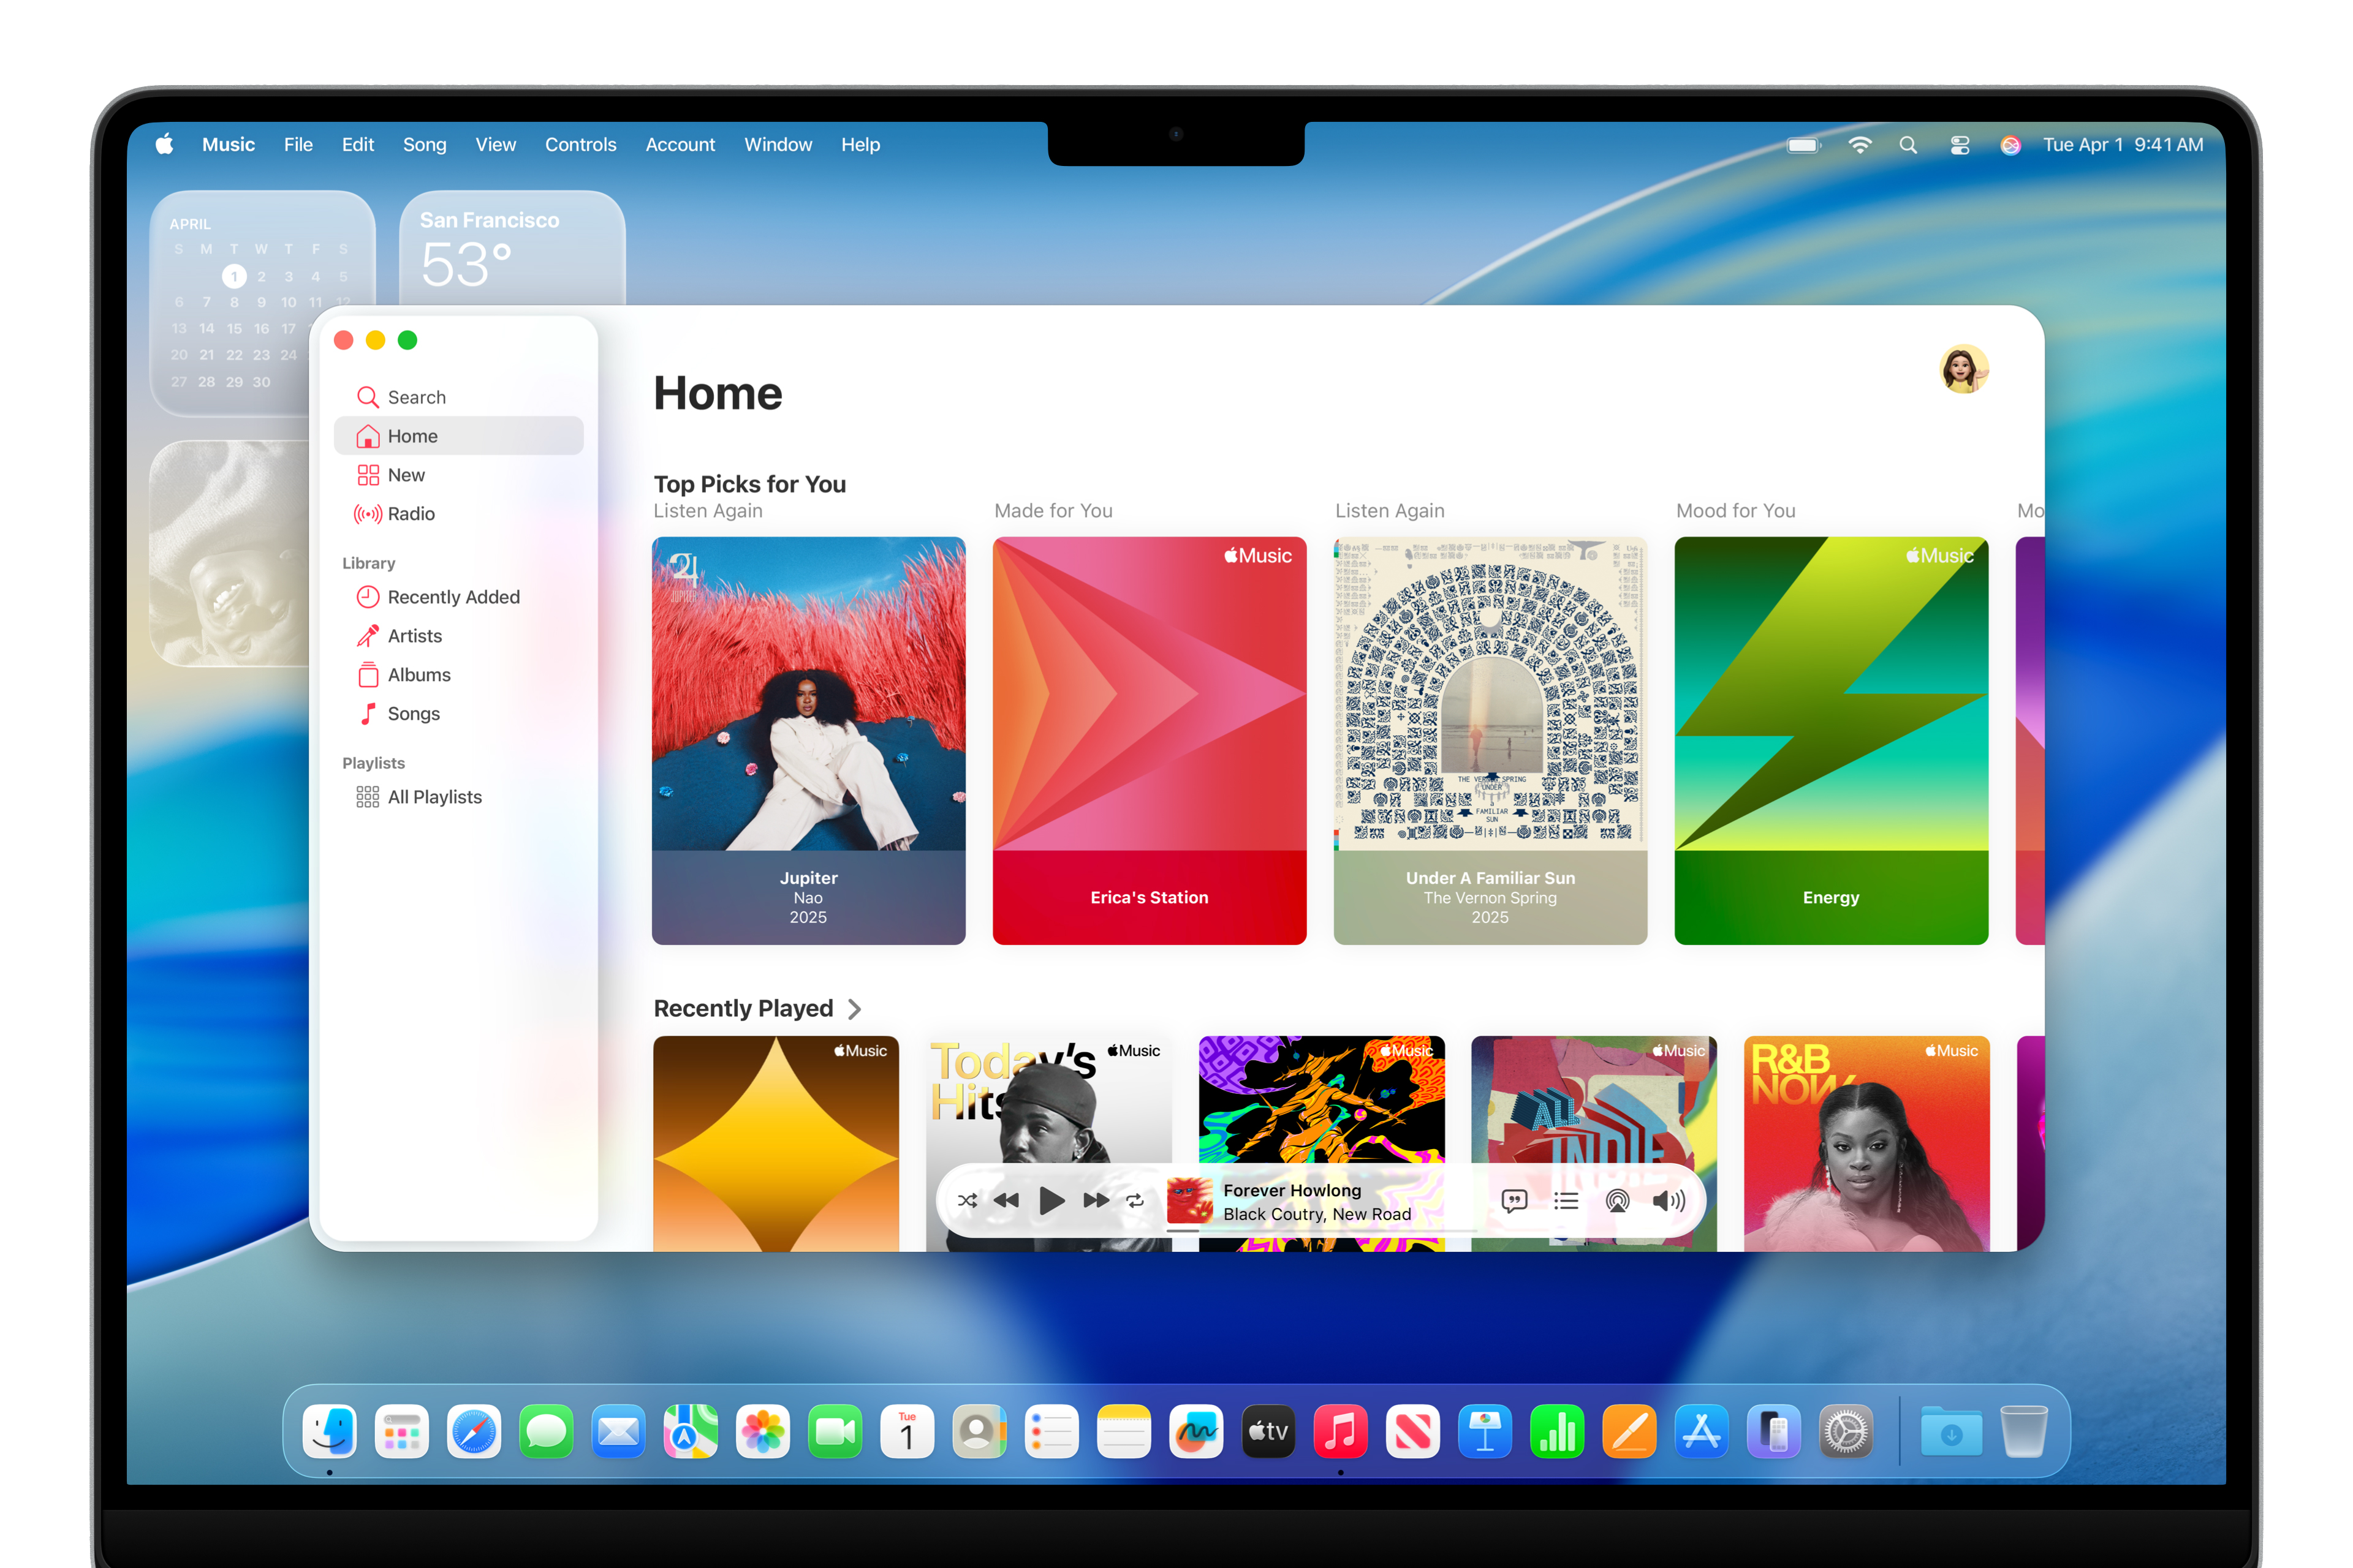The image size is (2353, 1568).
Task: Show lyrics for Forever Howlong
Action: coord(1515,1200)
